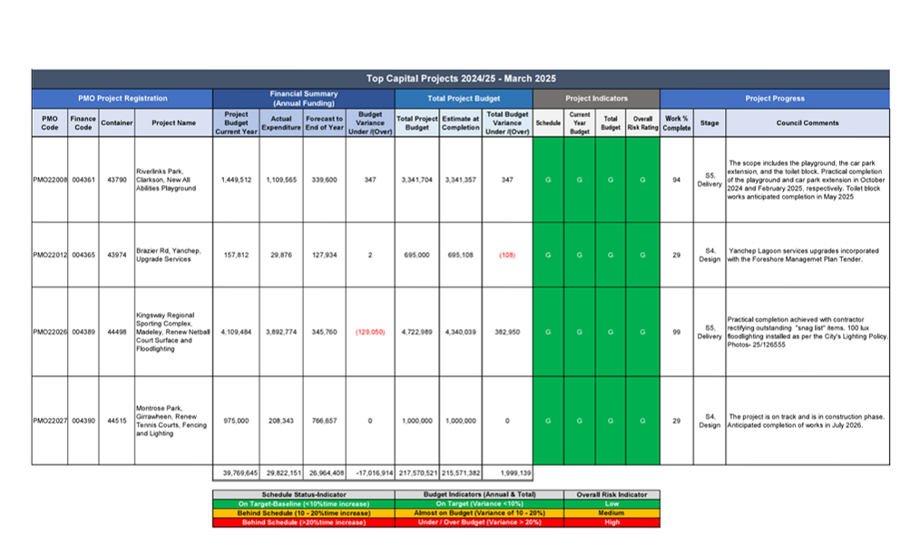Click the 'Project Budget Current Year' column header
Viewport: 920px width, 545px height.
236,123
